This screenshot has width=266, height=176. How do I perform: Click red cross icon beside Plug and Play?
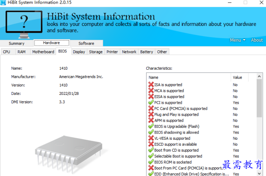(151, 114)
